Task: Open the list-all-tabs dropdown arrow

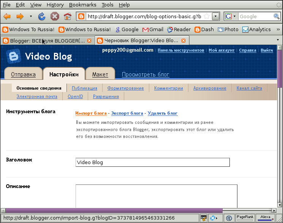Action: tap(278, 40)
